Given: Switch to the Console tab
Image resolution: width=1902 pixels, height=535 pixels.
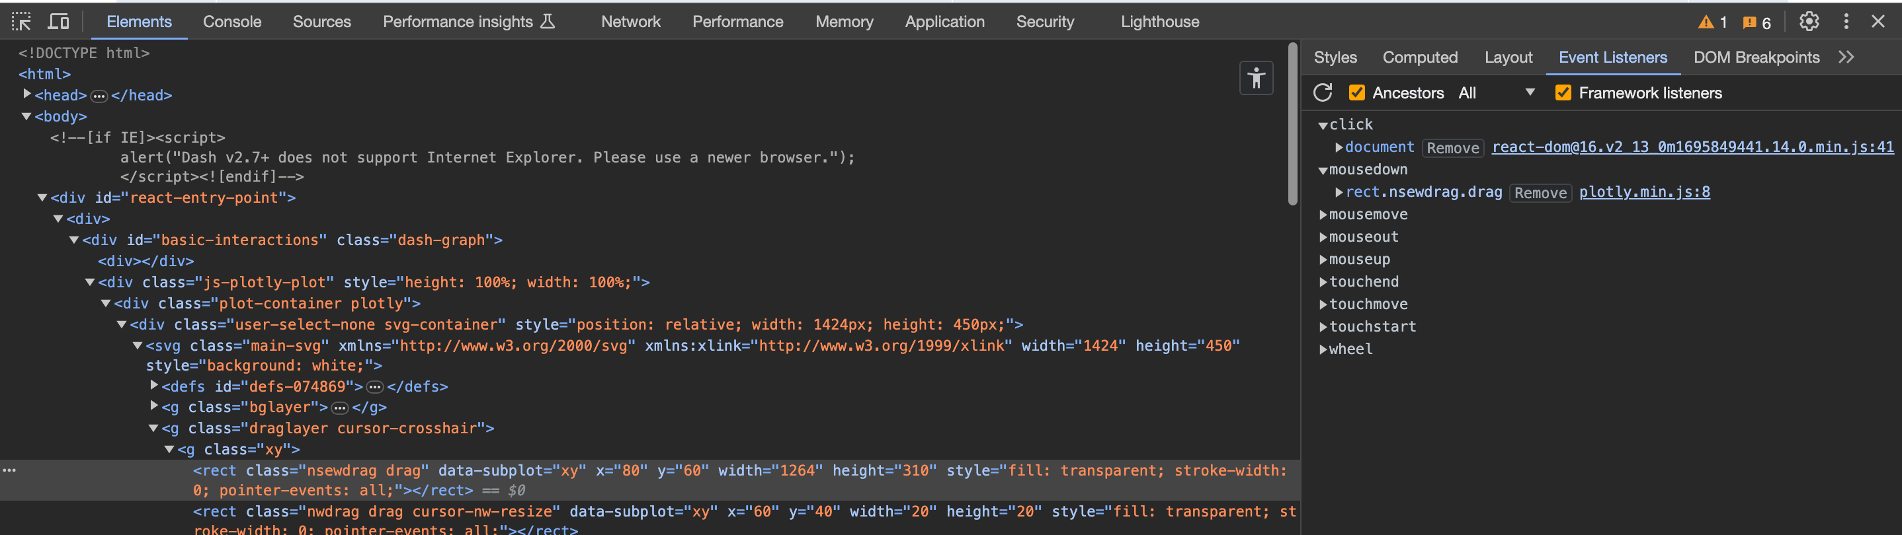Looking at the screenshot, I should tap(232, 21).
